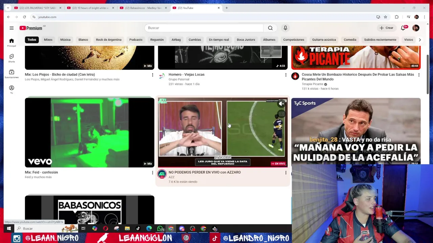
Task: Open the Babasonicos thumbnail
Action: coord(90,210)
